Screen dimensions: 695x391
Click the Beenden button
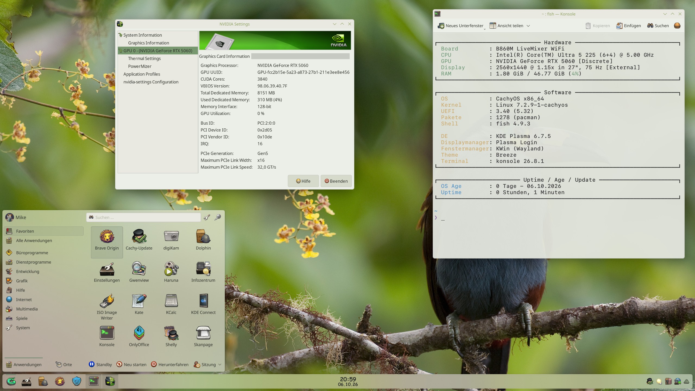pos(336,181)
